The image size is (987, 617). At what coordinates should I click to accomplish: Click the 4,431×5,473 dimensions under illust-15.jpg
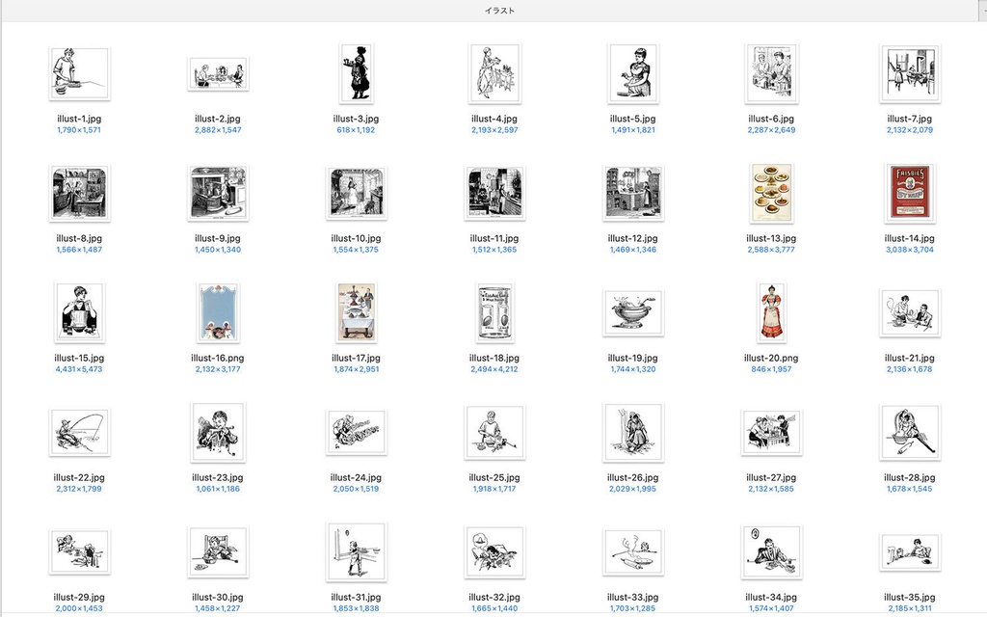[79, 369]
